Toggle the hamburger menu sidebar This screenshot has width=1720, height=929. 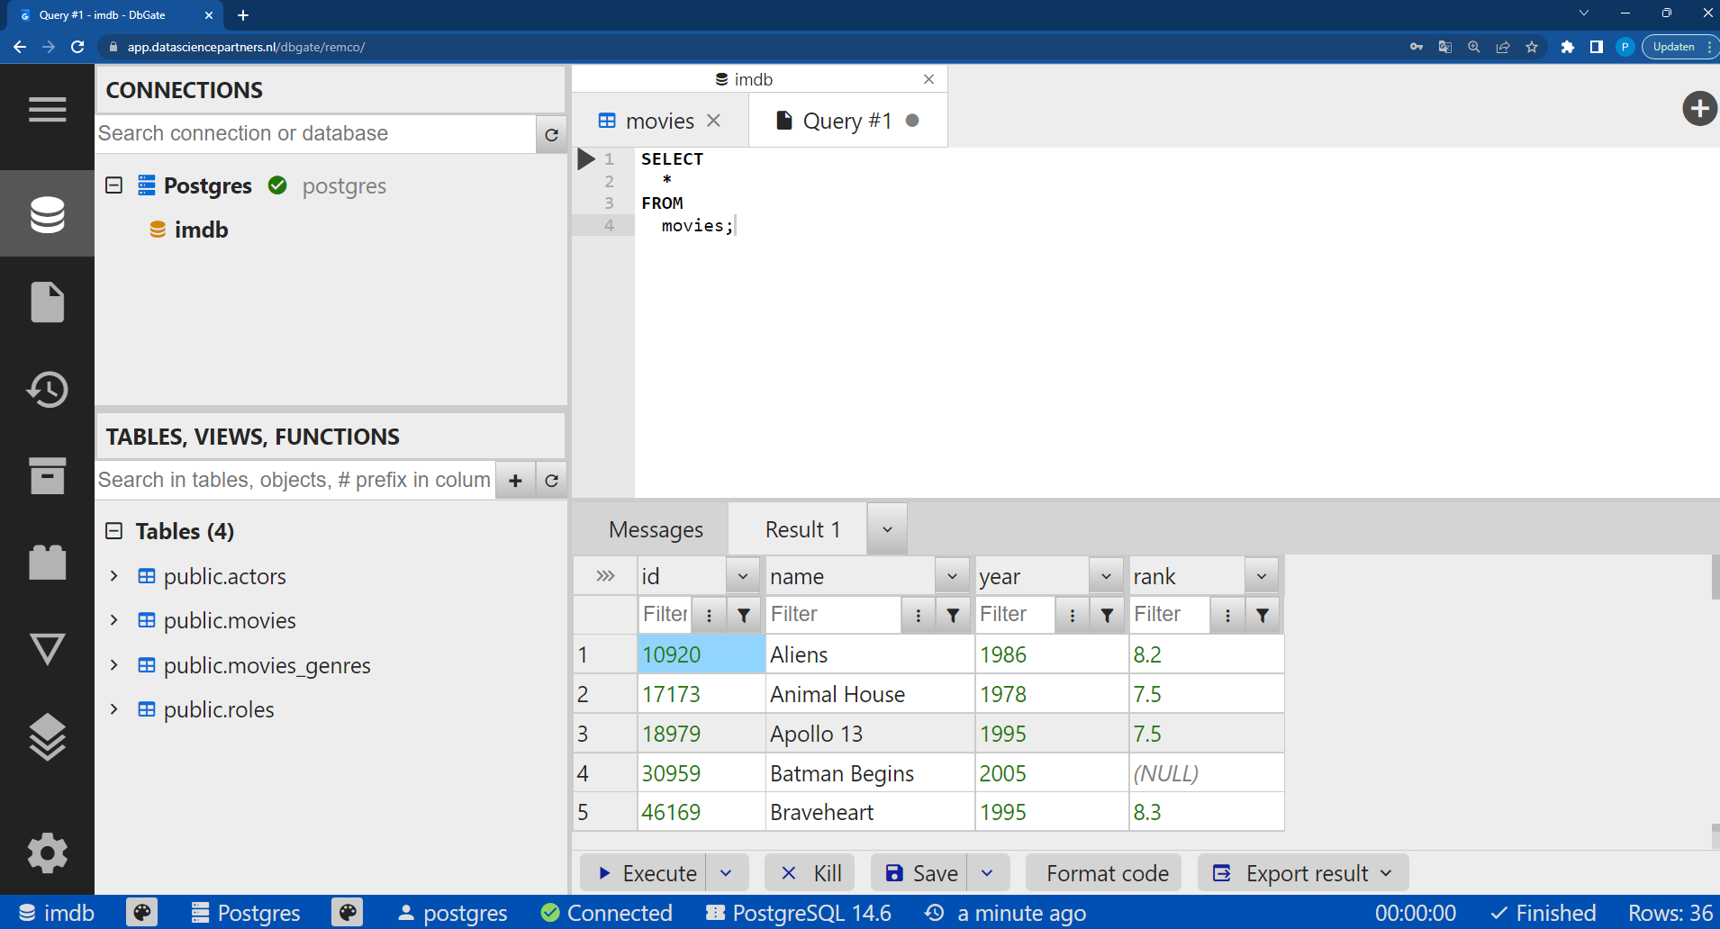pos(47,110)
